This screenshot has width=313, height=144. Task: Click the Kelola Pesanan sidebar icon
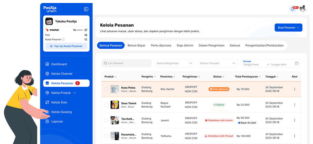(x=47, y=83)
